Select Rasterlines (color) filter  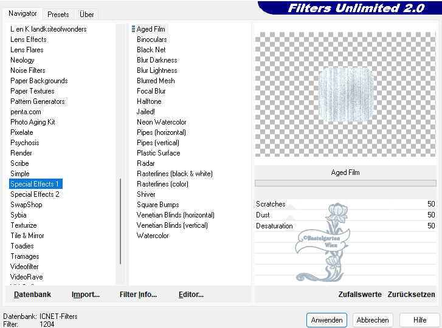pyautogui.click(x=163, y=184)
